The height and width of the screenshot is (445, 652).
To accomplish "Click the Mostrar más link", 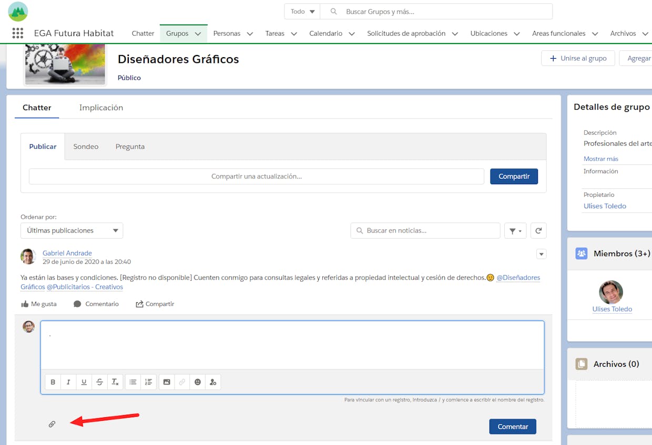I will [x=601, y=158].
